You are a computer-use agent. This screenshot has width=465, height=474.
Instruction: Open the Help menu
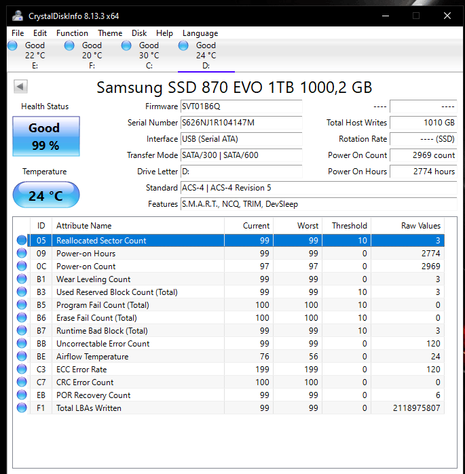[x=164, y=33]
